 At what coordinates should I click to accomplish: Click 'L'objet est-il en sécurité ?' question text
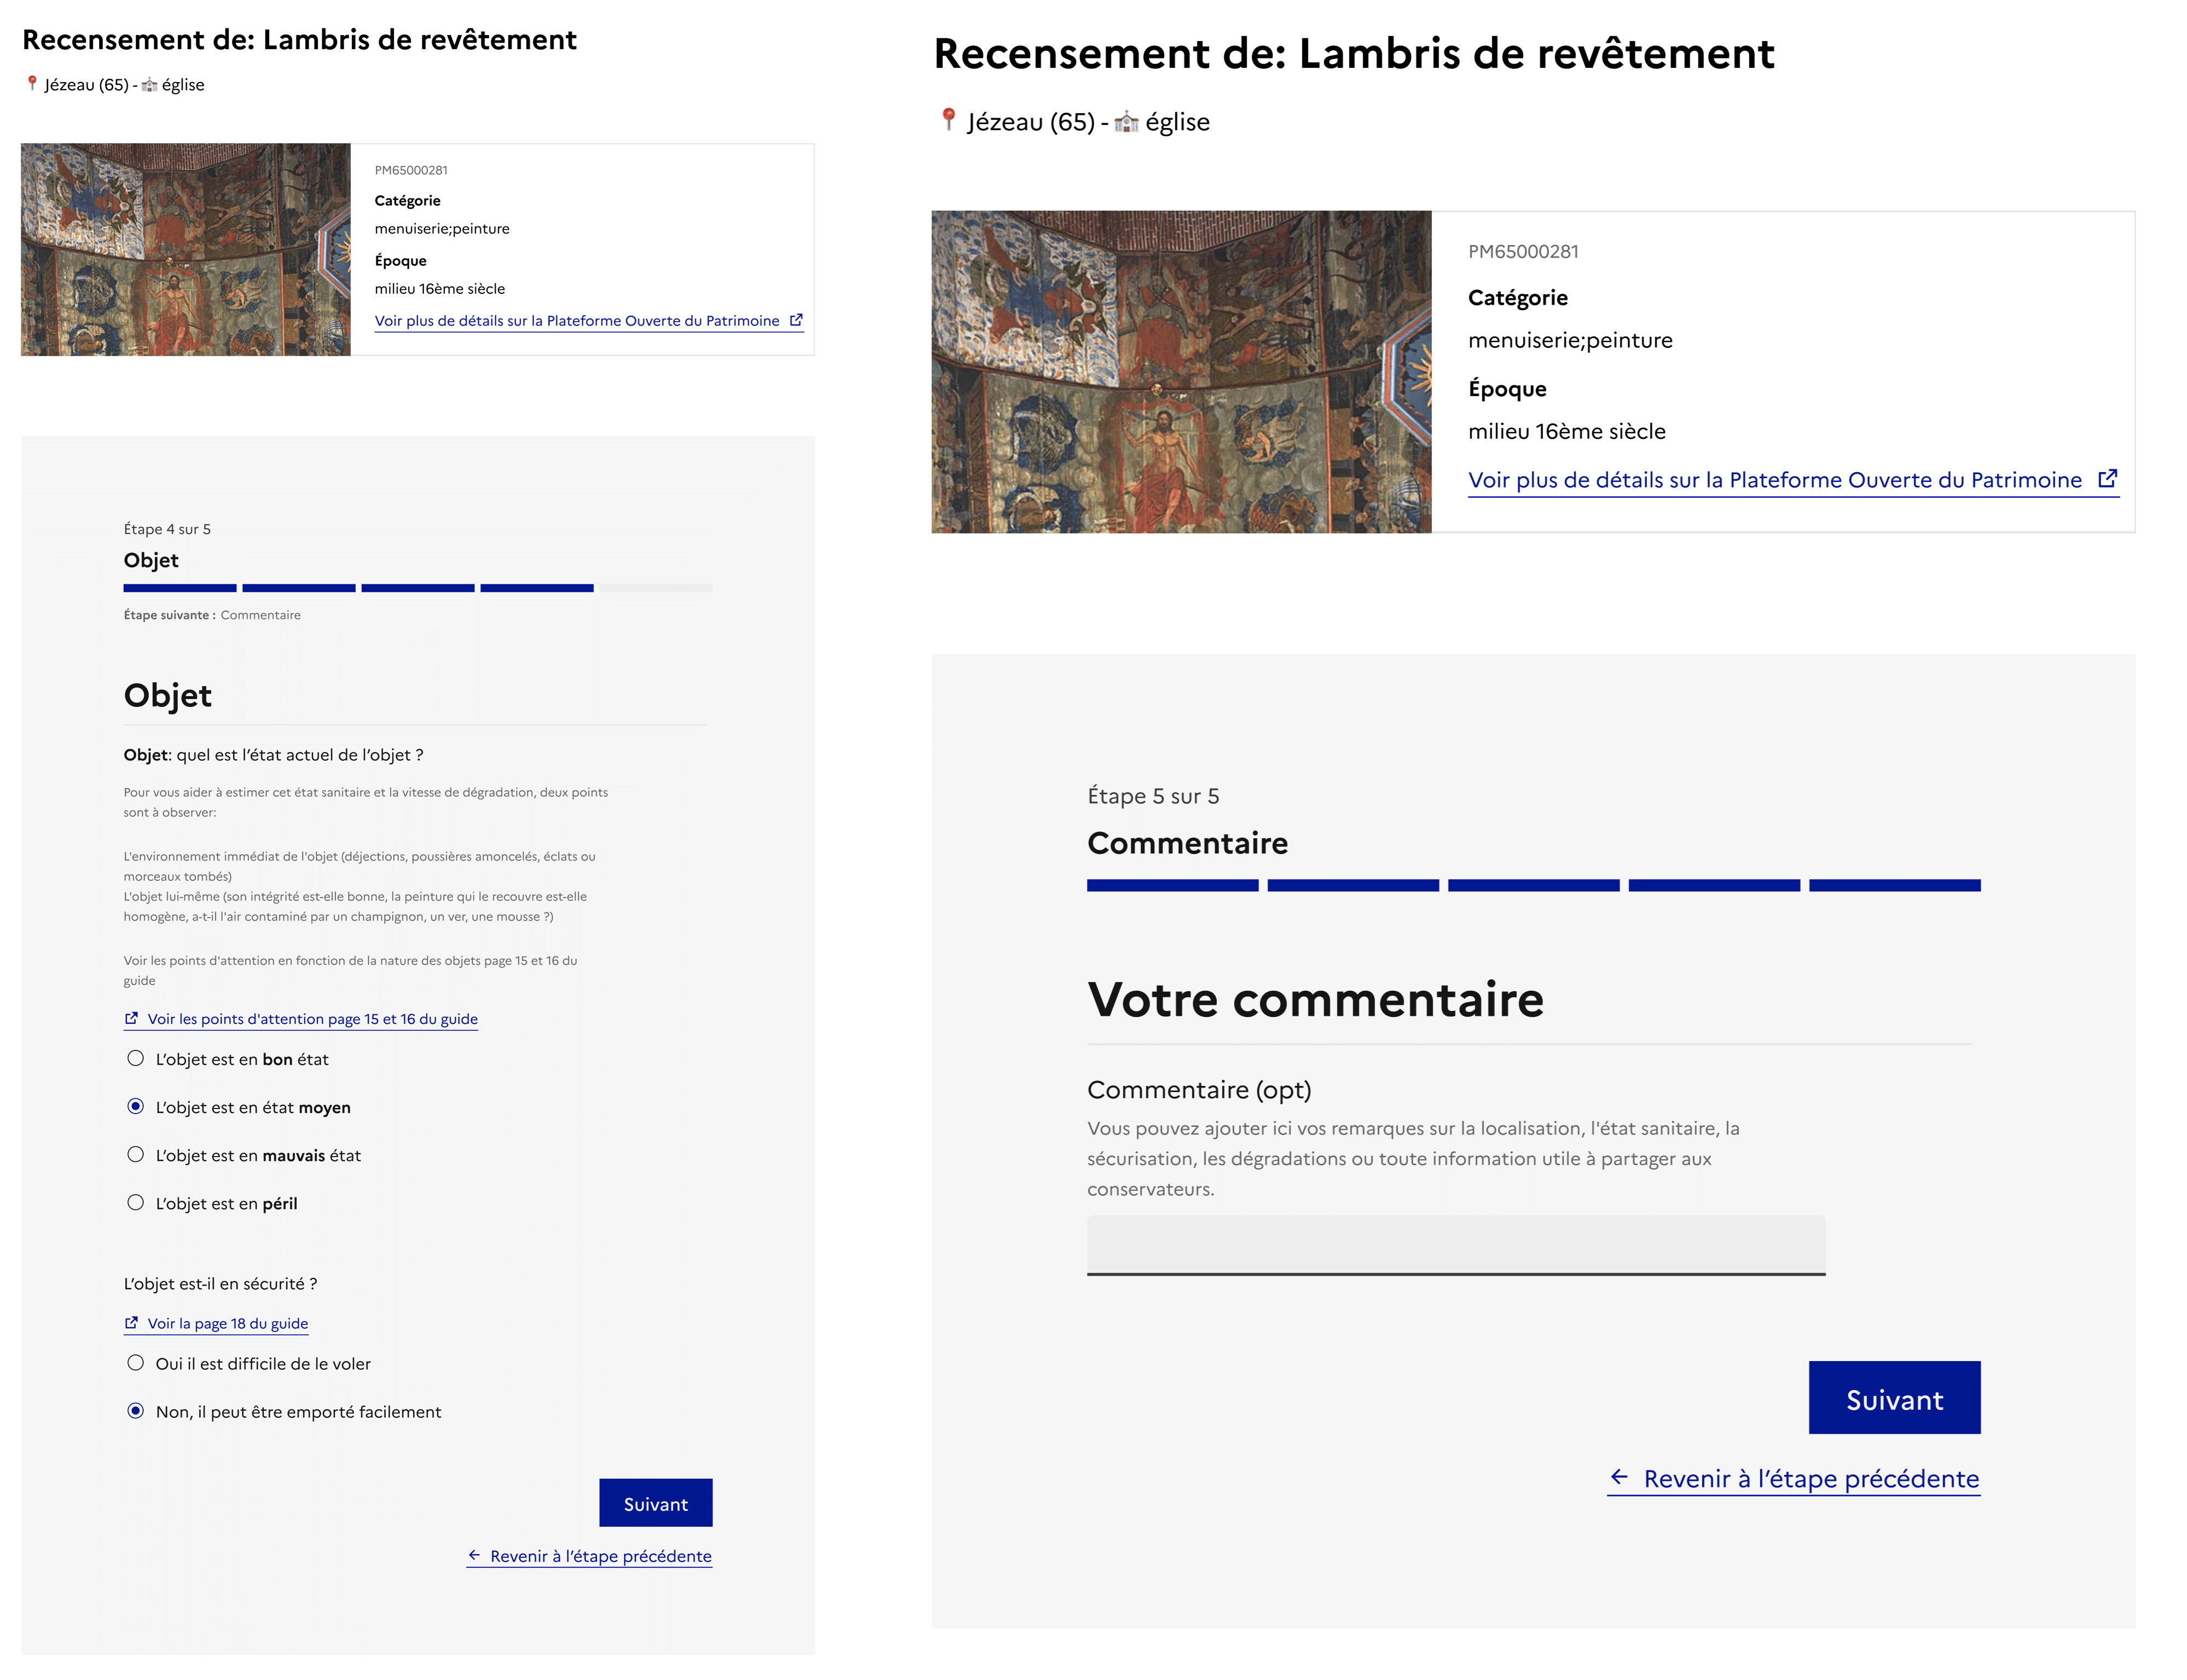[220, 1283]
